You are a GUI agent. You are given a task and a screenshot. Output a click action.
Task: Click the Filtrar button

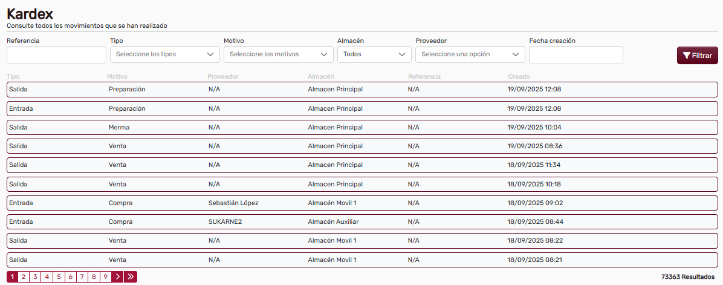pos(697,55)
